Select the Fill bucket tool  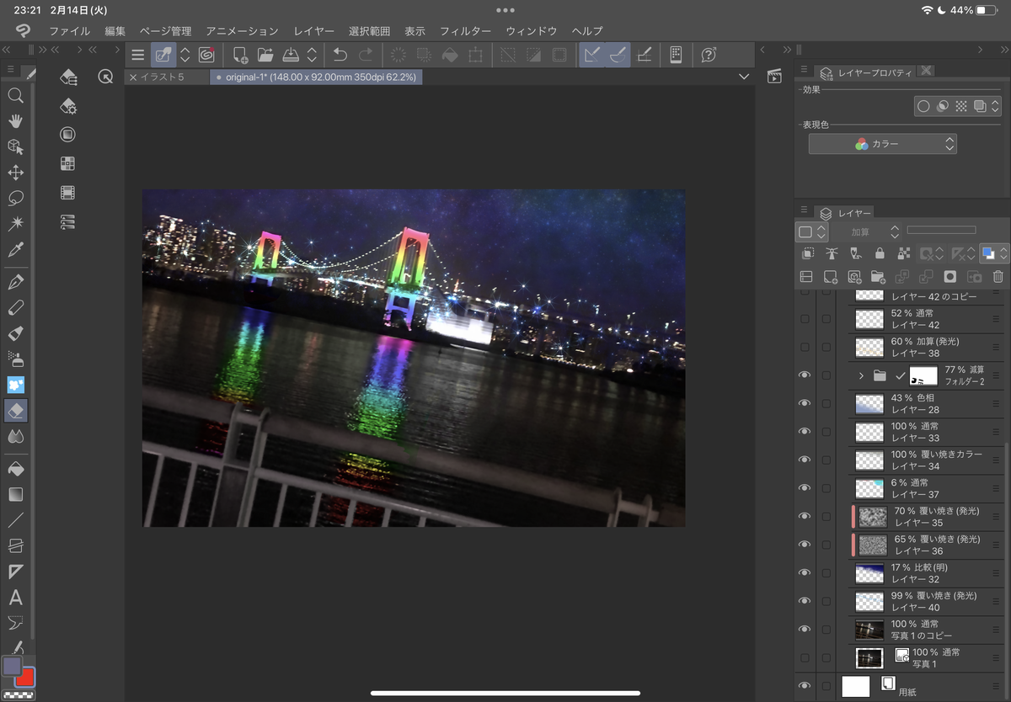[15, 467]
